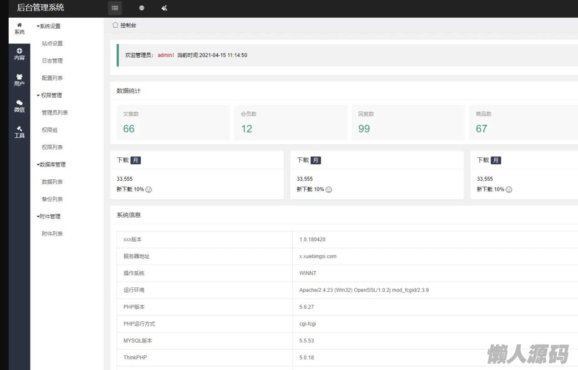Collapse the 权限管理 menu group
This screenshot has height=370, width=578.
pyautogui.click(x=49, y=96)
